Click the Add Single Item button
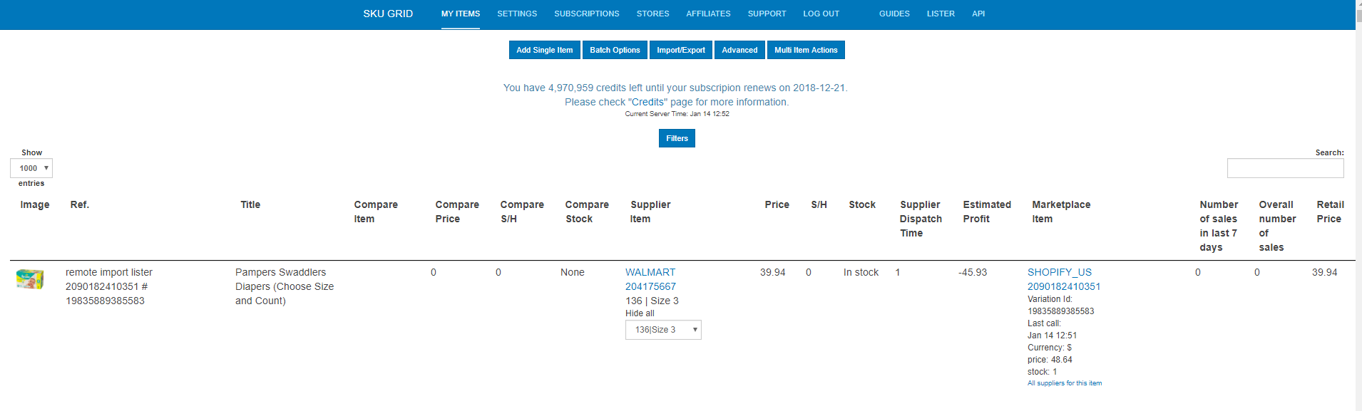 coord(545,50)
